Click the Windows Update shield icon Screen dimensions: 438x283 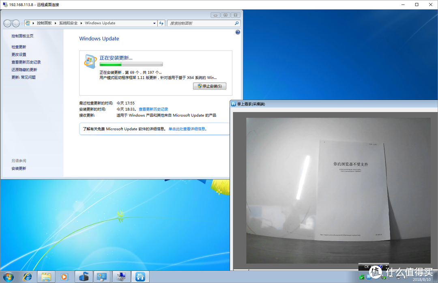coord(90,60)
